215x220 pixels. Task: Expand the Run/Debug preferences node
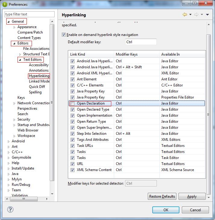coord(8,185)
